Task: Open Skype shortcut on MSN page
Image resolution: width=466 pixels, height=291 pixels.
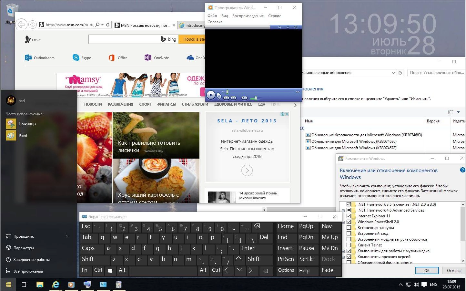Action: coord(82,58)
